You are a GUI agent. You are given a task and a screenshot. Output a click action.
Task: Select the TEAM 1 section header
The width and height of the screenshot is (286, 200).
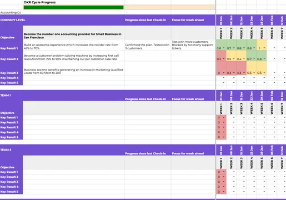6,96
